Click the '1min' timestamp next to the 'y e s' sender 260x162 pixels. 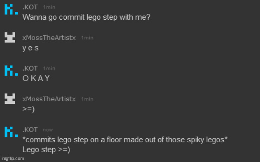87,38
